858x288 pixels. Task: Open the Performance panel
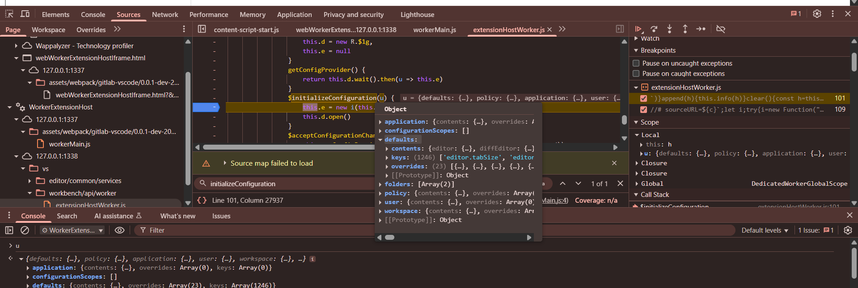[x=209, y=14]
